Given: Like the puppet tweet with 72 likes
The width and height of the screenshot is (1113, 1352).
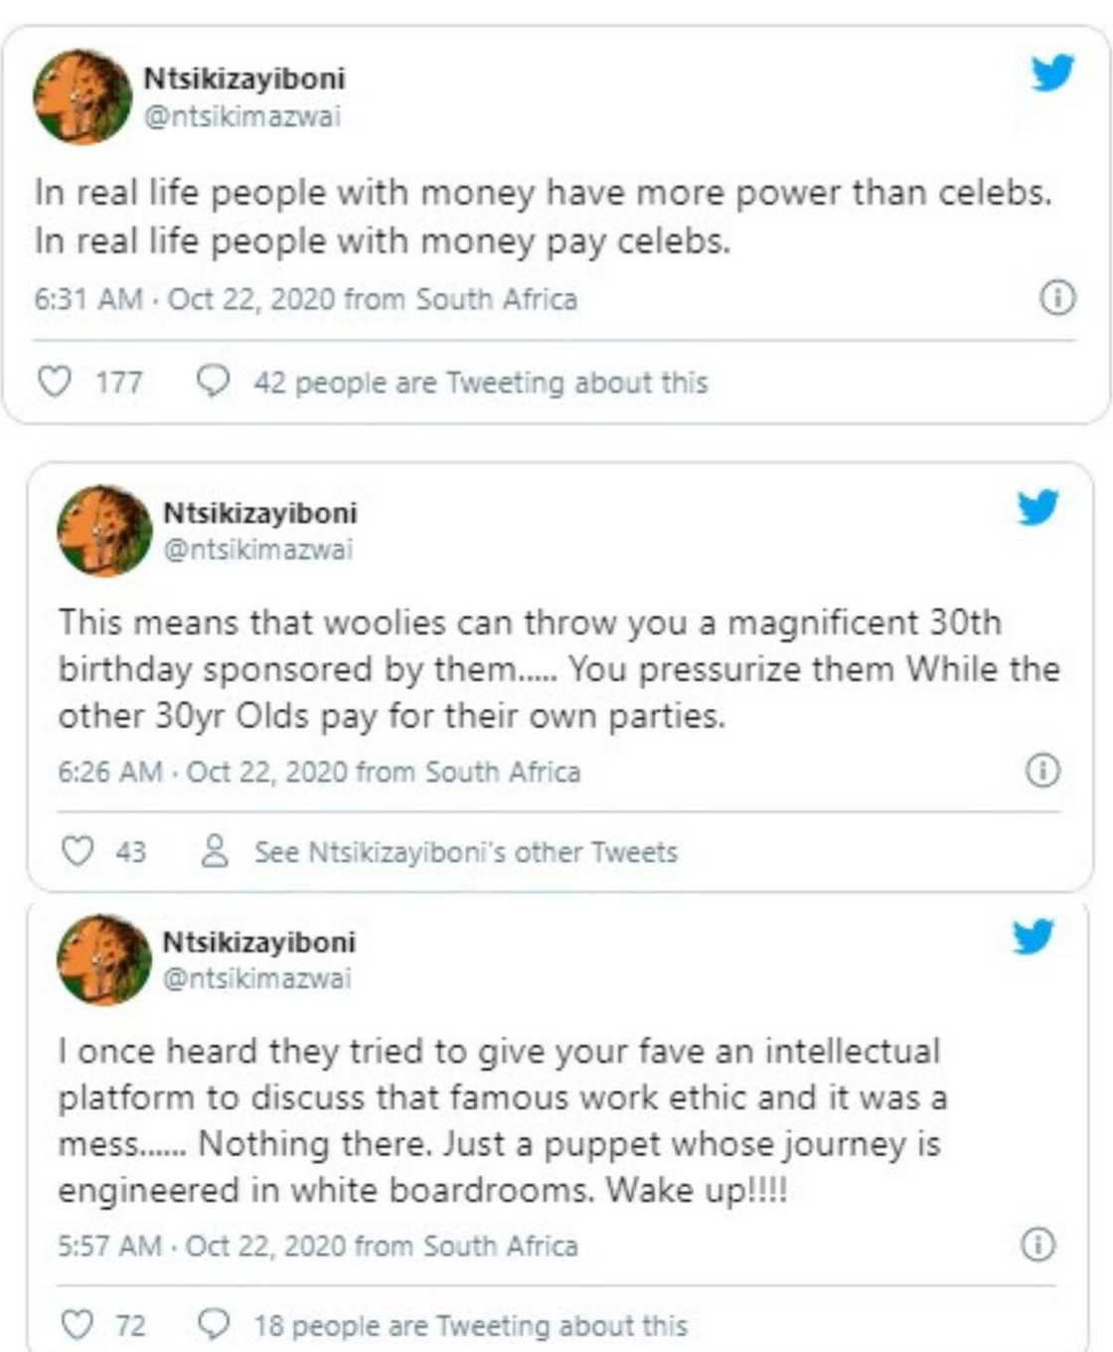Looking at the screenshot, I should pyautogui.click(x=78, y=1324).
